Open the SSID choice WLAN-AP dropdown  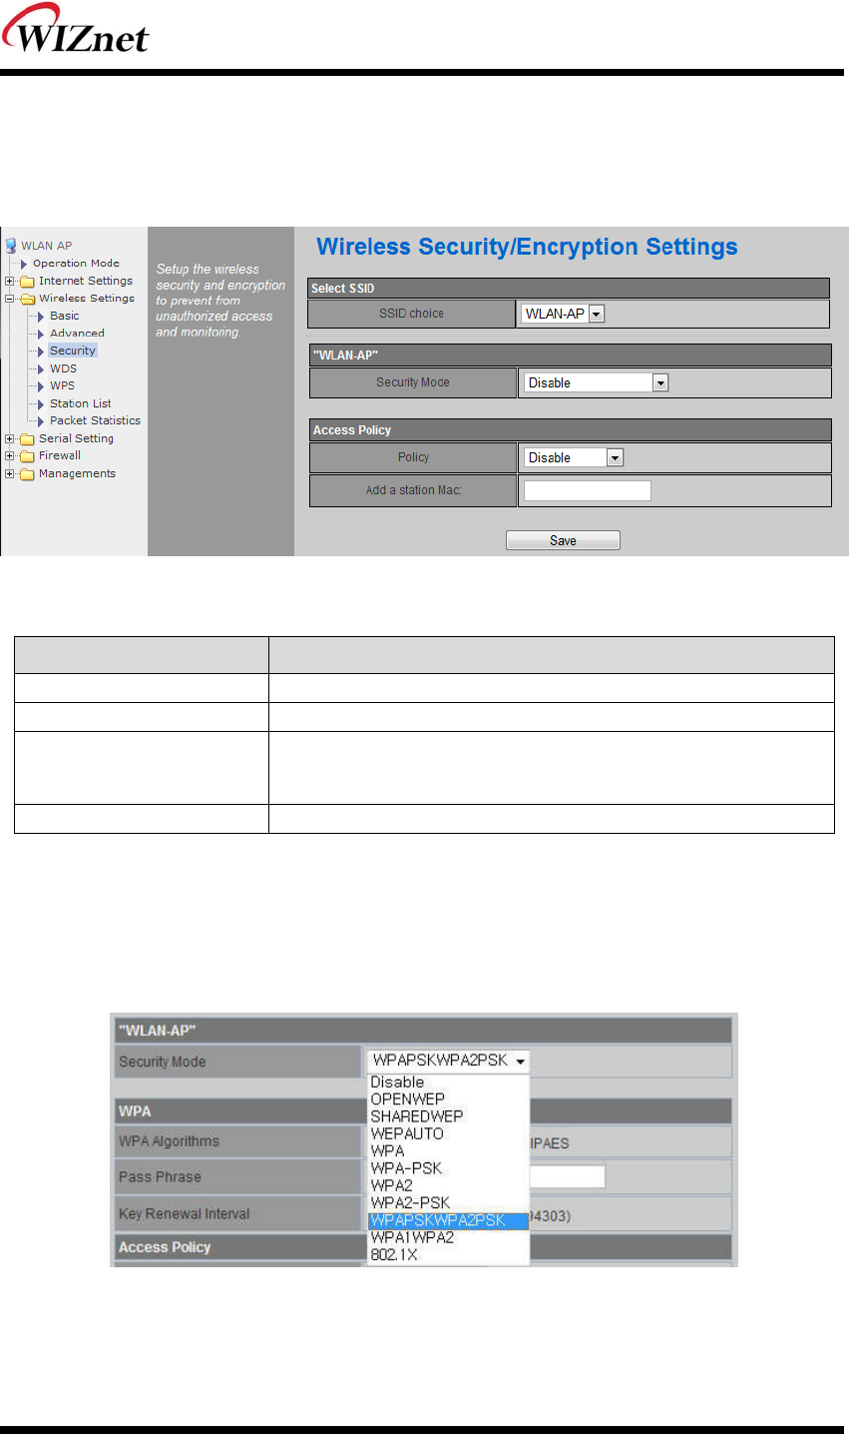pyautogui.click(x=563, y=314)
